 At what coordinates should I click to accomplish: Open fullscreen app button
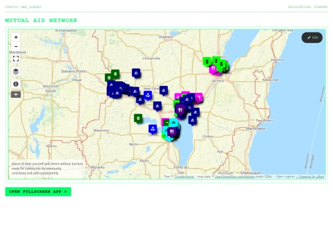click(x=38, y=192)
